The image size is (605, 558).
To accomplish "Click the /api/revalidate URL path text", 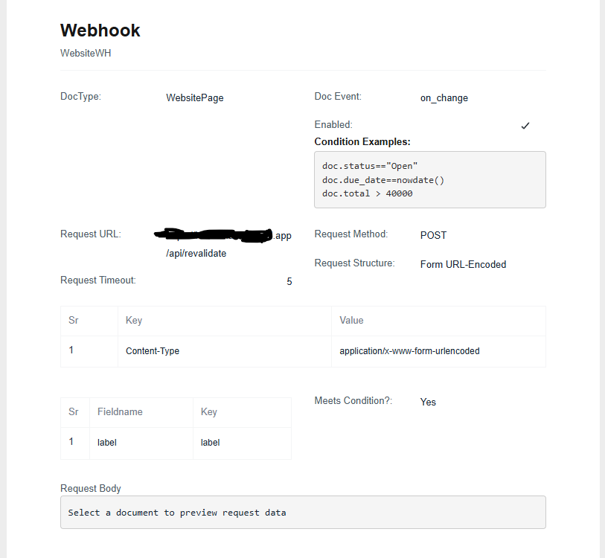I will 196,254.
